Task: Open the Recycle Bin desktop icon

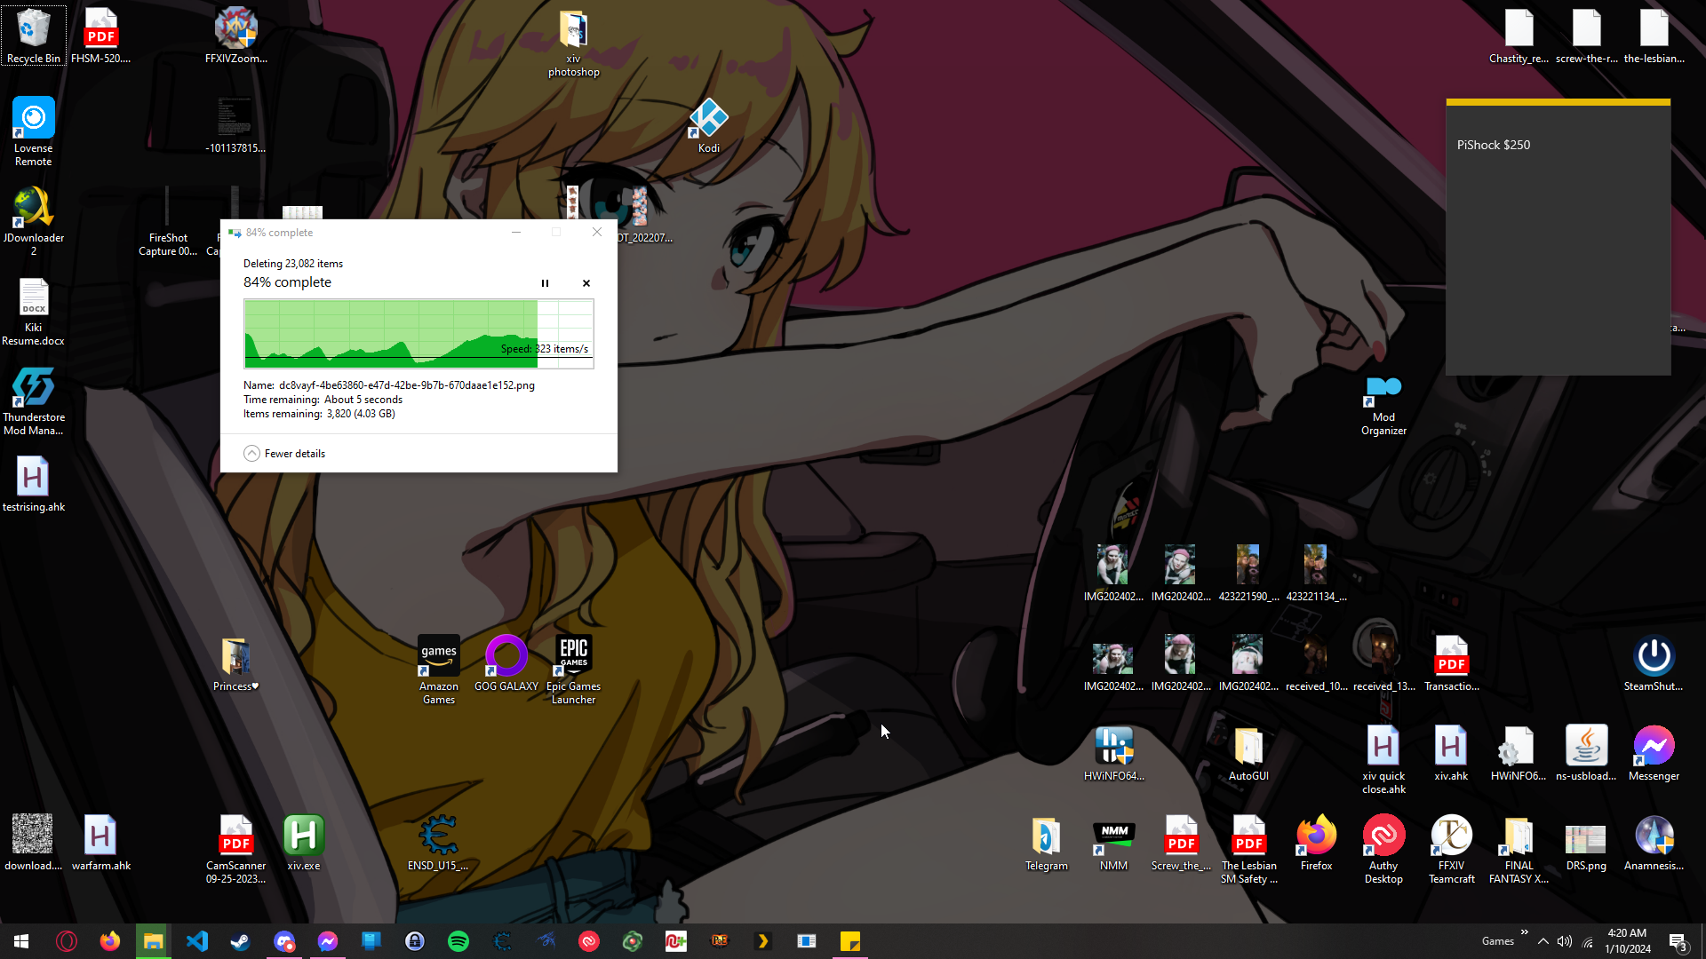Action: pos(34,36)
